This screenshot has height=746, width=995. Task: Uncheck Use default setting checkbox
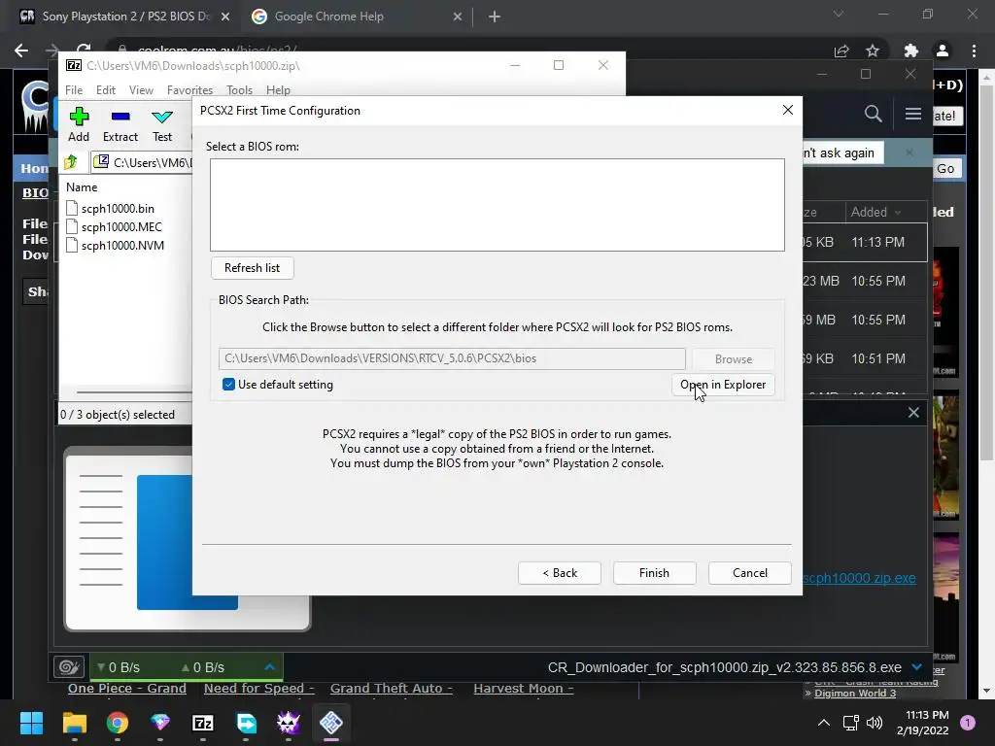click(x=228, y=385)
